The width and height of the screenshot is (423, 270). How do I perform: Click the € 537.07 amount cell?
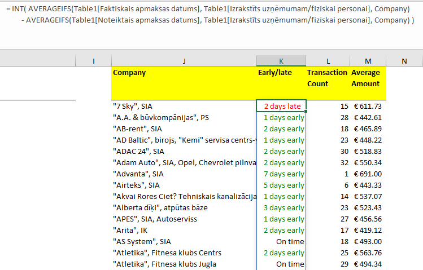[368, 197]
